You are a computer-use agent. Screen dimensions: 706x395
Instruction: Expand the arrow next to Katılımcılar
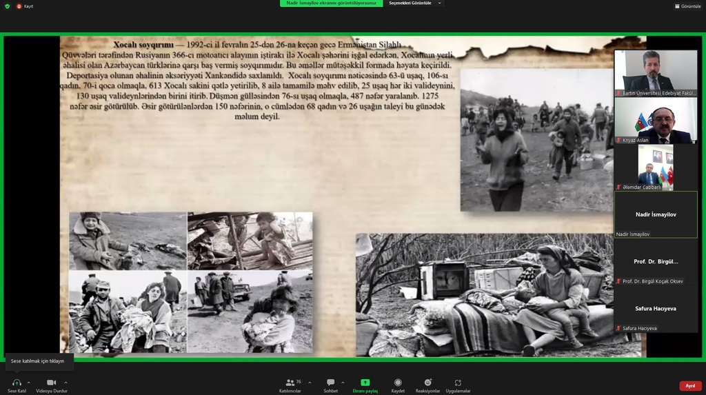[x=309, y=382]
